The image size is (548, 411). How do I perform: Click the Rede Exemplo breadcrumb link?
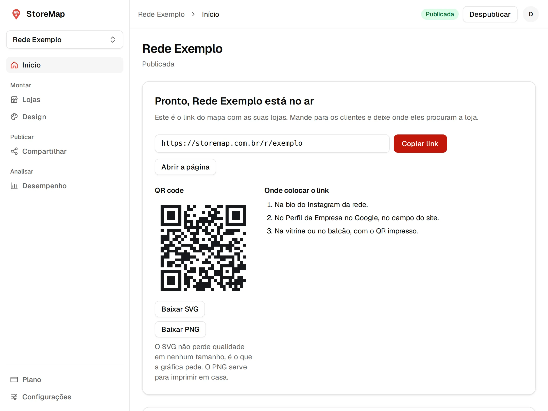pyautogui.click(x=161, y=14)
